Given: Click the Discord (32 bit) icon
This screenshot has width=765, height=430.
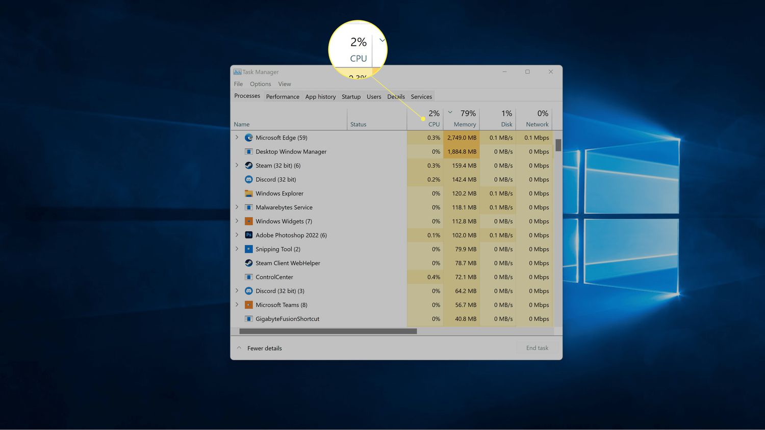Looking at the screenshot, I should click(249, 179).
